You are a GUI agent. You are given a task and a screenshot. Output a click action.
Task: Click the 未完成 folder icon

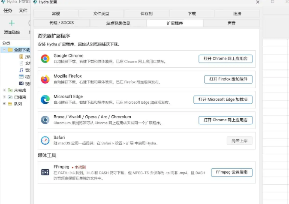tap(10, 90)
